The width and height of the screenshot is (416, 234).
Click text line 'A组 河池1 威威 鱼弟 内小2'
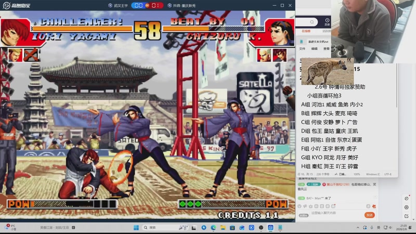tap(332, 105)
